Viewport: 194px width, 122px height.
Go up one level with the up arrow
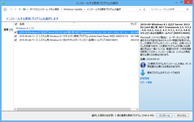pyautogui.click(x=20, y=9)
